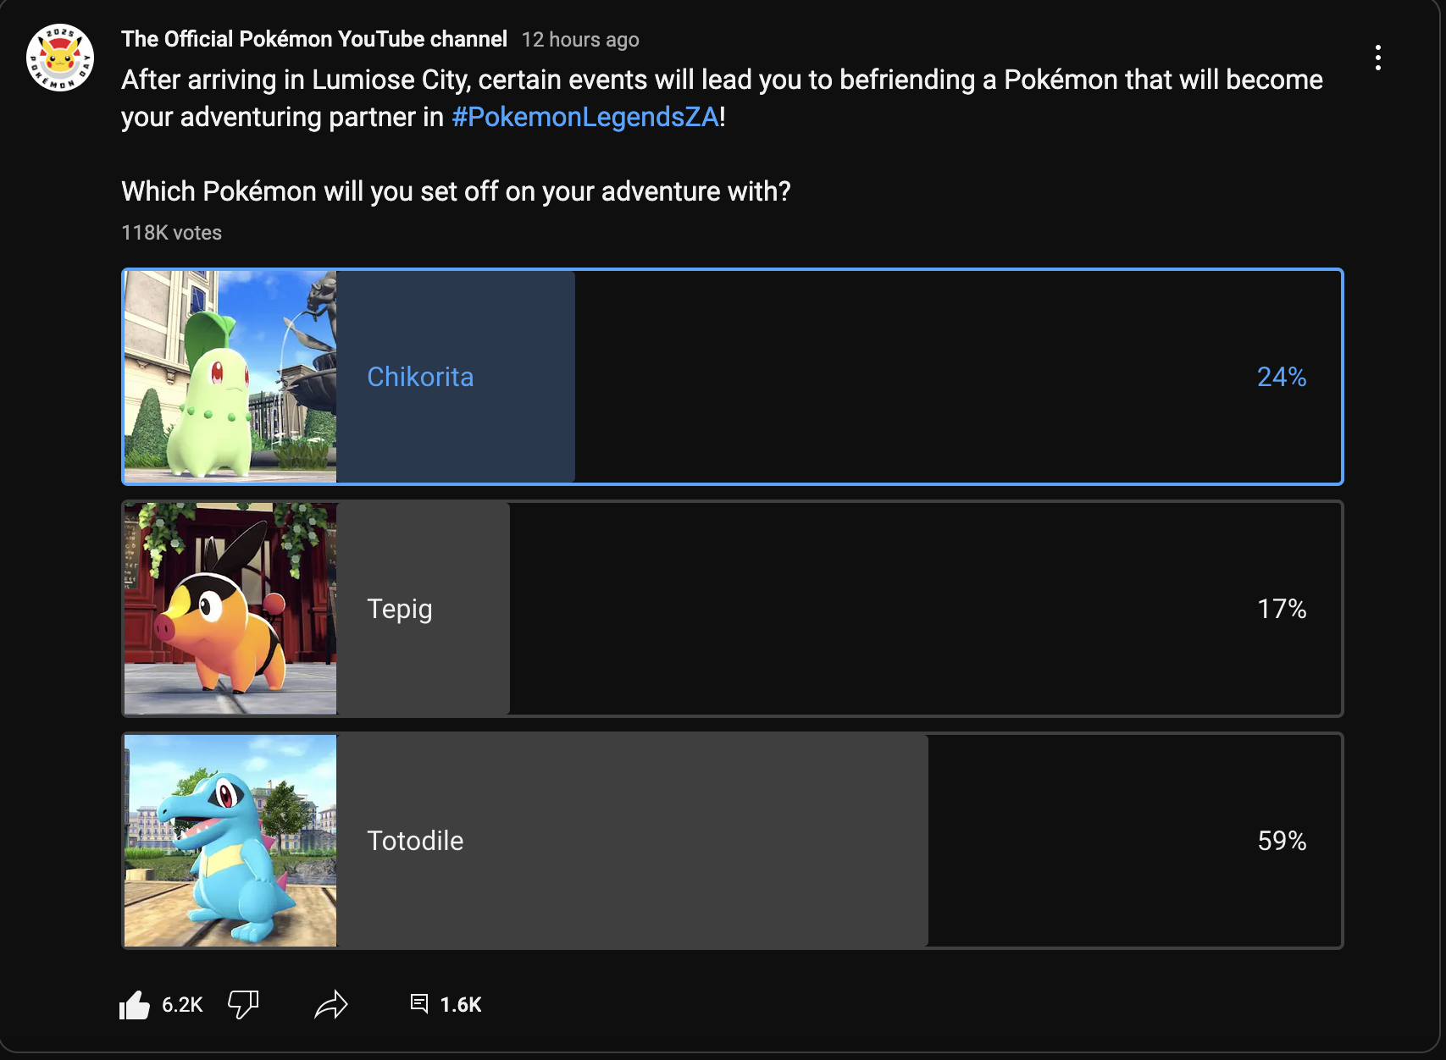The height and width of the screenshot is (1060, 1446).
Task: Open the Pokémon channel avatar
Action: pos(60,58)
